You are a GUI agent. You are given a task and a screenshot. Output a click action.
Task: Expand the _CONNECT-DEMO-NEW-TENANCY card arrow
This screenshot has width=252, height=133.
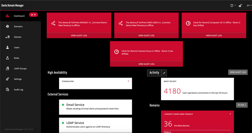tap(230, 114)
